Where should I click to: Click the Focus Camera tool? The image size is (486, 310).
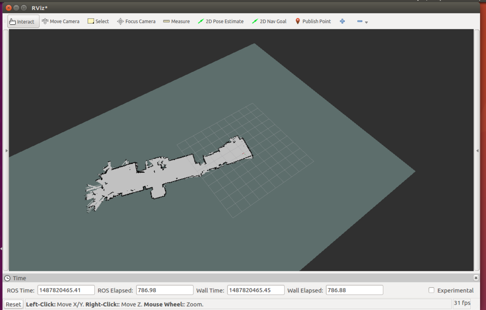point(136,22)
